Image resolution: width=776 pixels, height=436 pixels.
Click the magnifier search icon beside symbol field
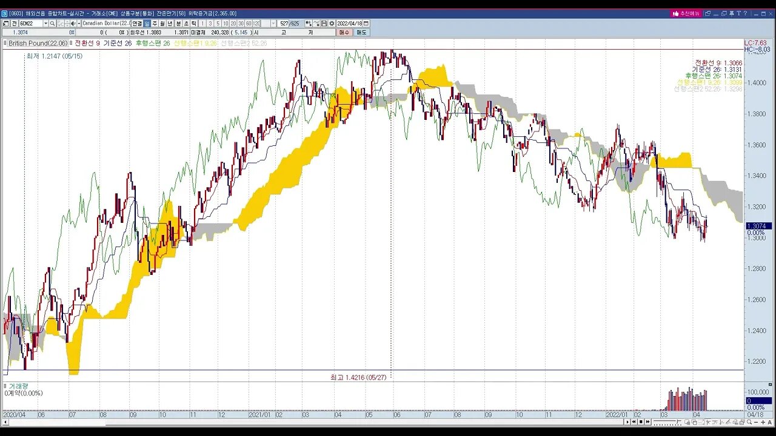point(52,24)
